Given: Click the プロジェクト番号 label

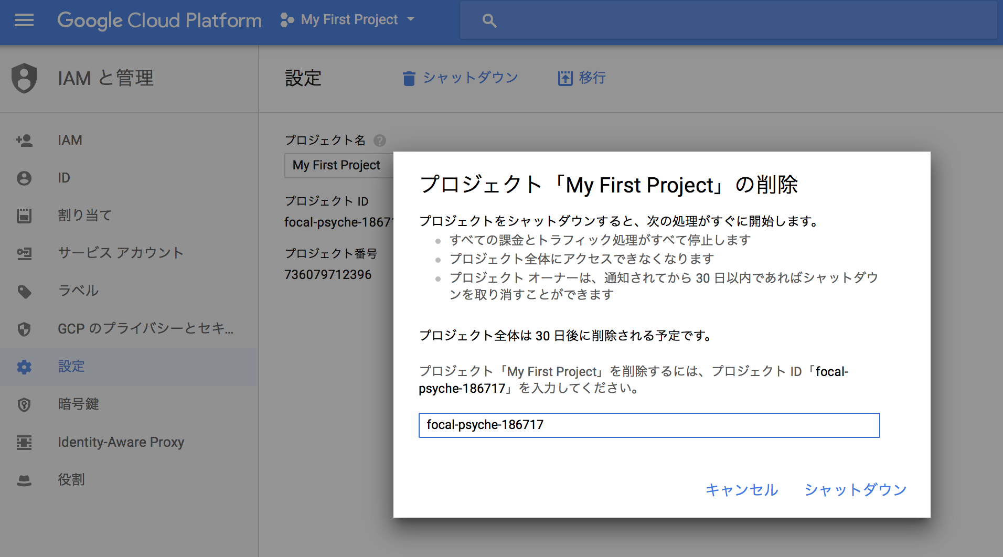Looking at the screenshot, I should click(x=331, y=253).
